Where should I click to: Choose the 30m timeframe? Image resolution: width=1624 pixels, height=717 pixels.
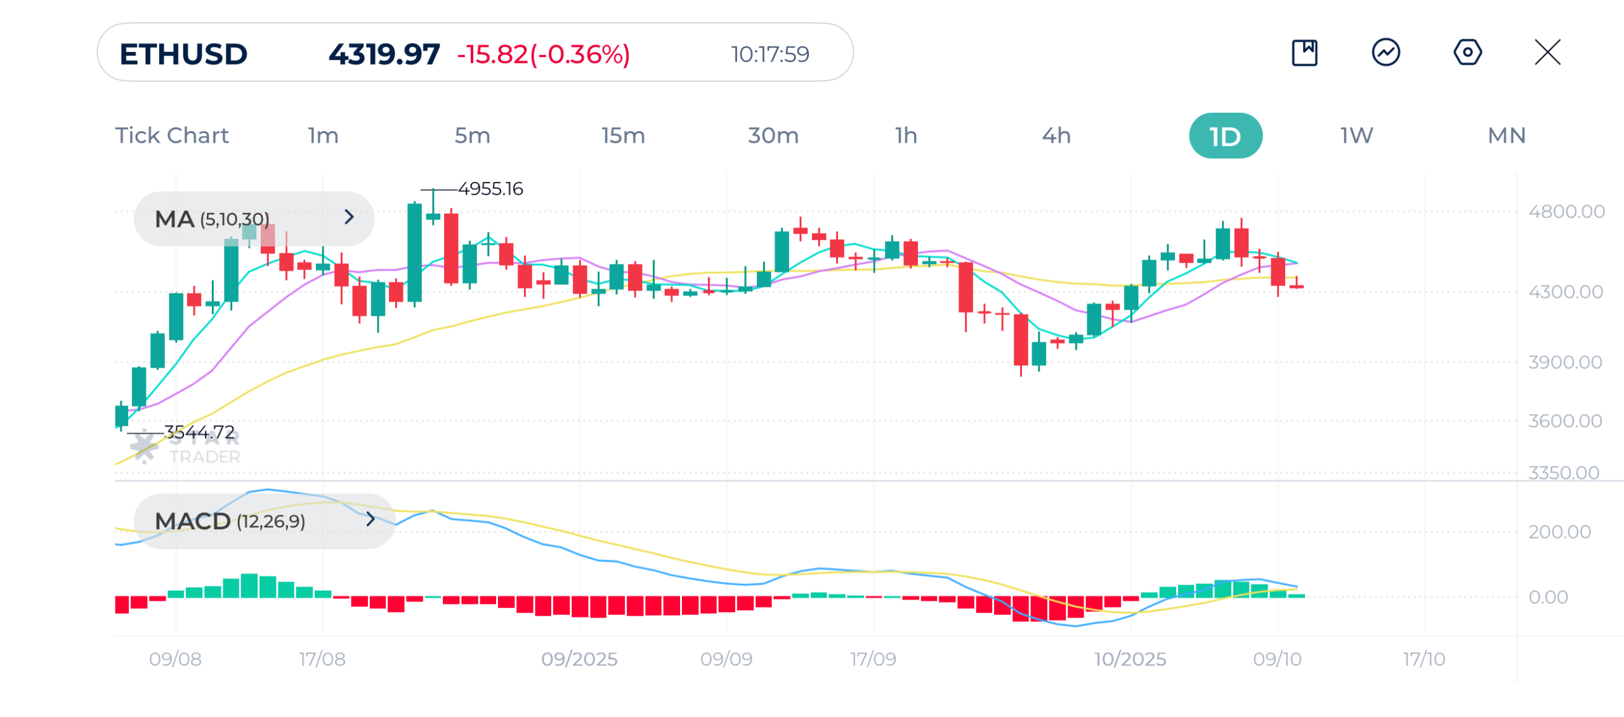coord(773,136)
